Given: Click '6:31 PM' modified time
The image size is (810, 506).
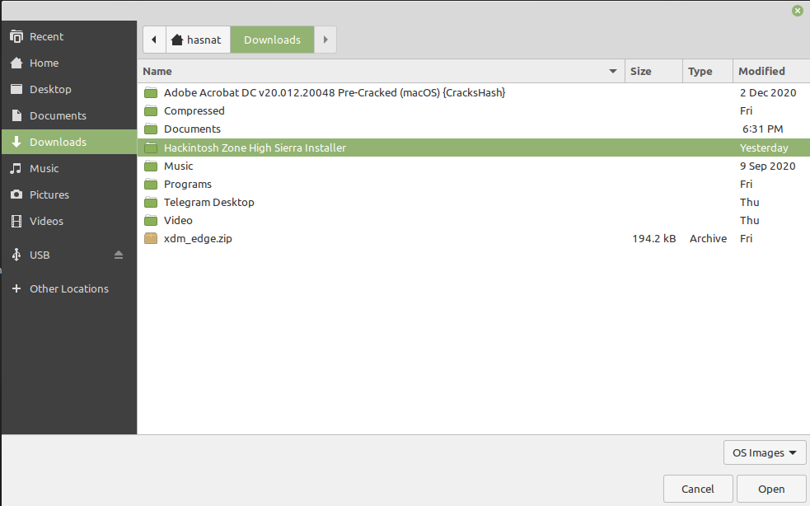Looking at the screenshot, I should click(x=762, y=129).
